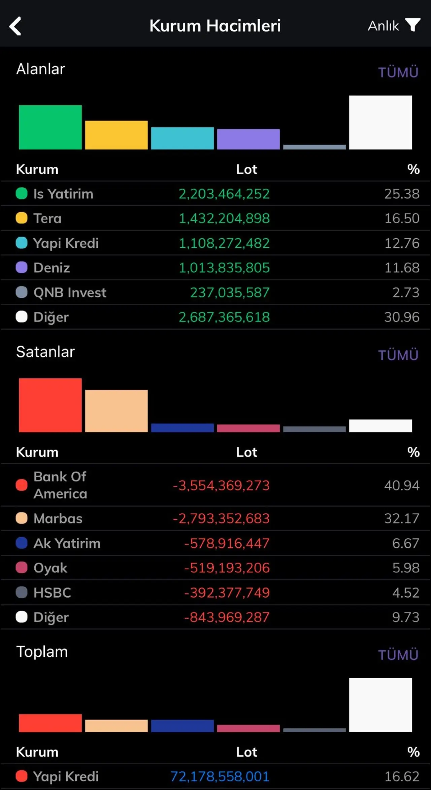Select the Marbas seller entry

pyautogui.click(x=215, y=518)
